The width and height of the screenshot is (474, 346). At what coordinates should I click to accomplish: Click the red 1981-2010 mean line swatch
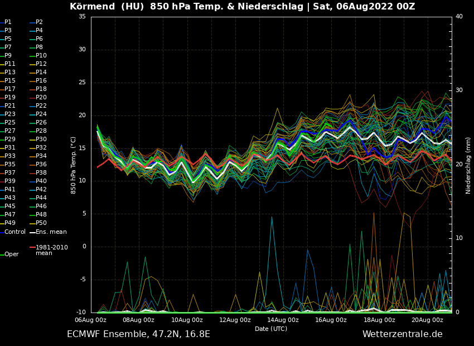32,247
